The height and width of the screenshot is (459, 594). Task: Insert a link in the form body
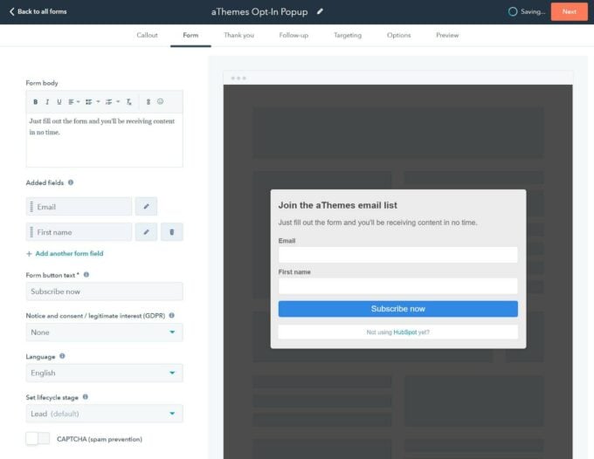click(x=148, y=102)
